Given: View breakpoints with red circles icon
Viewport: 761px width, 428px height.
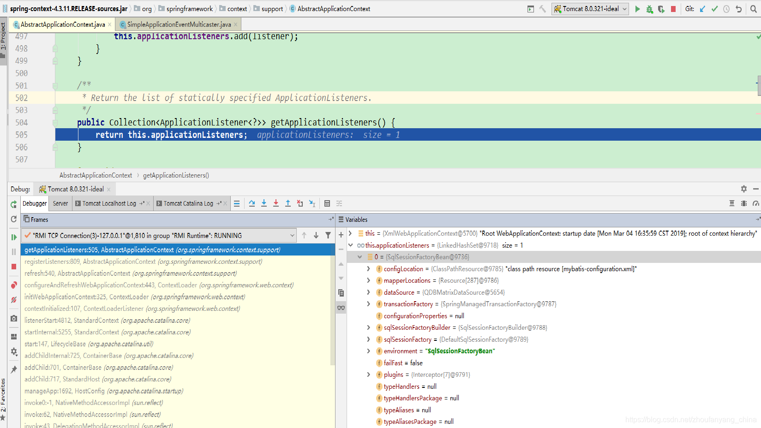Looking at the screenshot, I should (14, 285).
